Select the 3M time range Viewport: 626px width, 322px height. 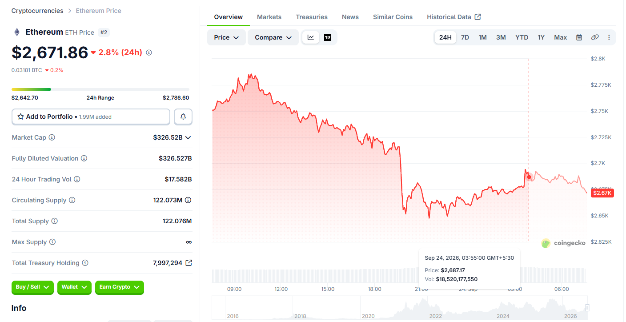(501, 37)
